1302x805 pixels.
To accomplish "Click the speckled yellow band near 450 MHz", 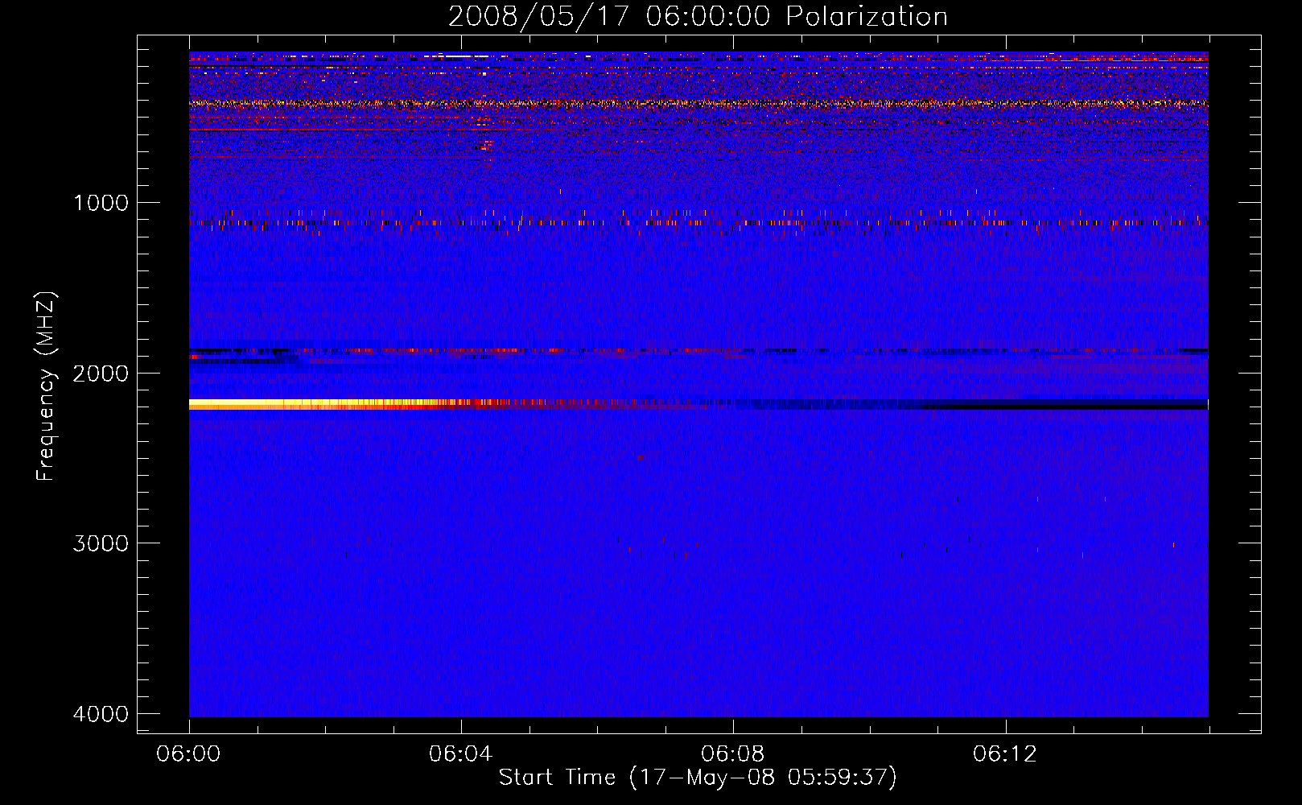I will point(698,104).
